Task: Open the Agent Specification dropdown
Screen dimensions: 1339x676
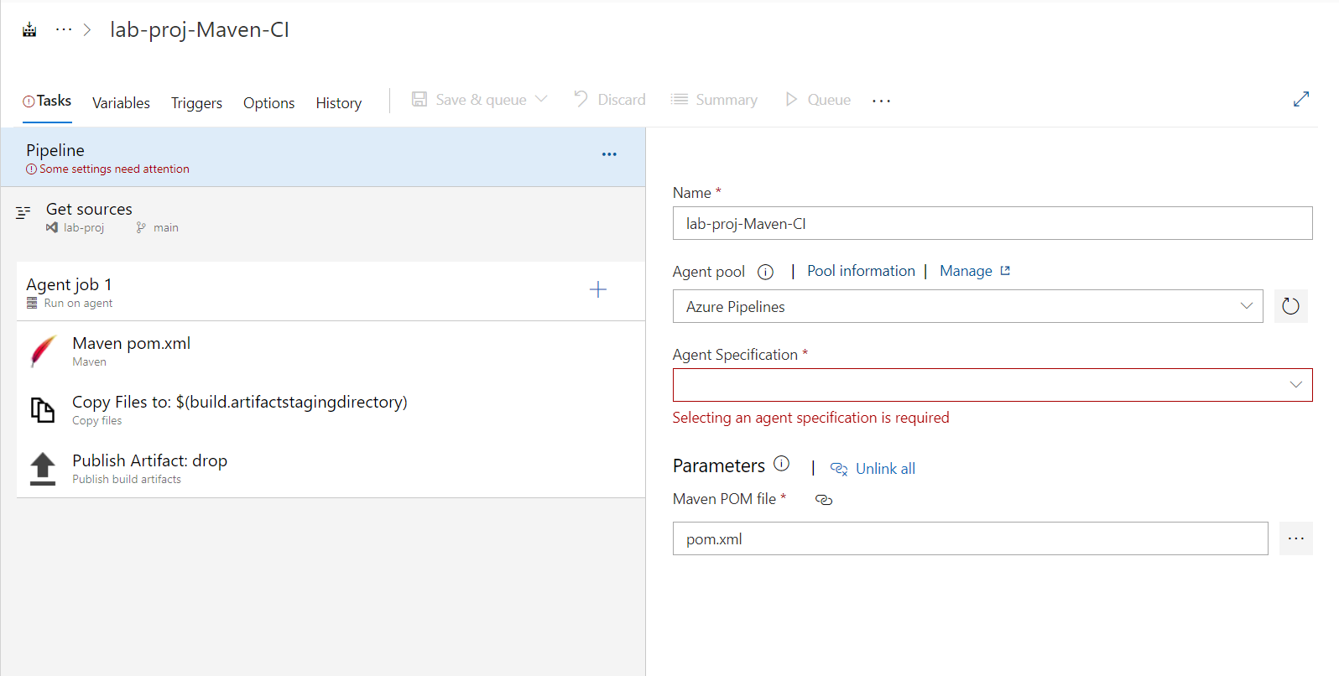Action: click(x=993, y=385)
